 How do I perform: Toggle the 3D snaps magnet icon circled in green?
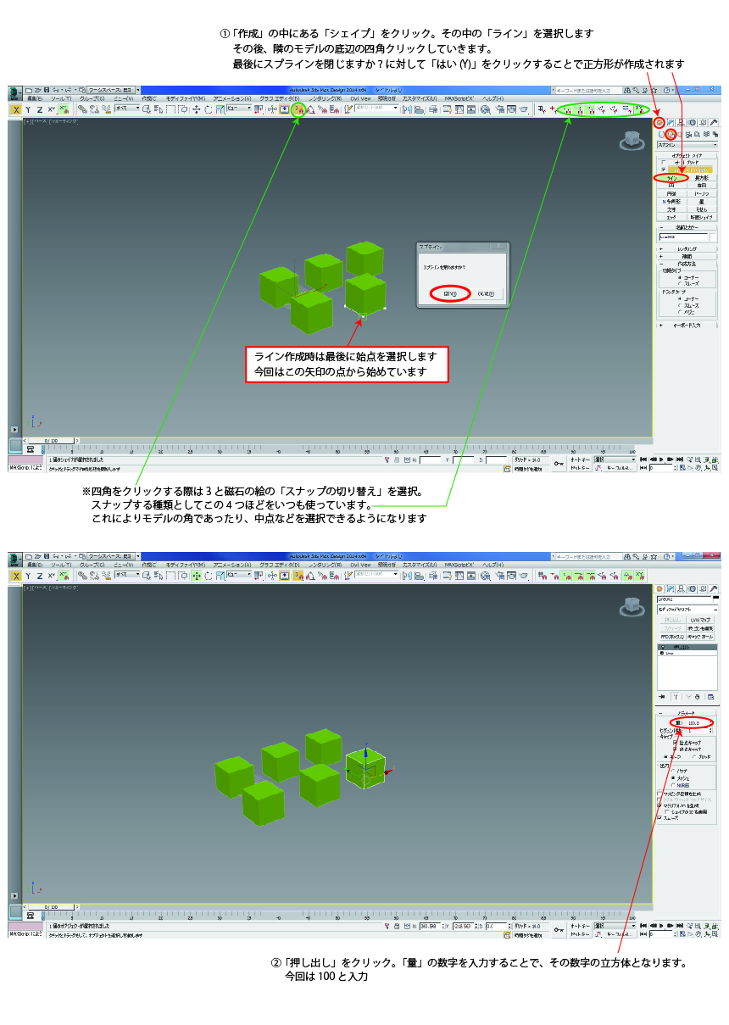point(298,109)
